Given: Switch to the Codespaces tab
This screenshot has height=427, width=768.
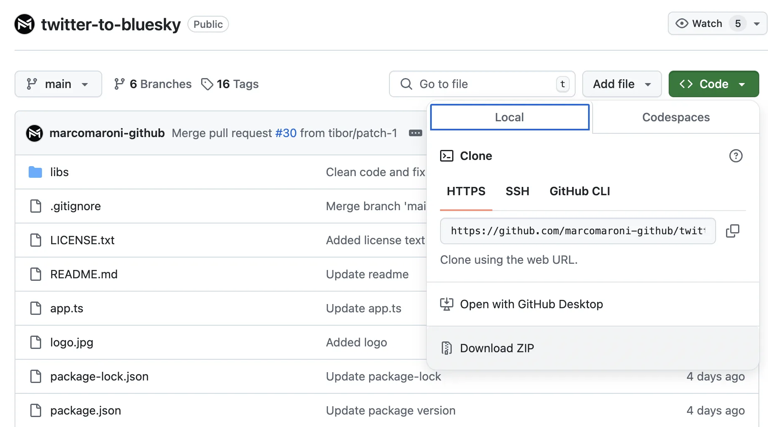Looking at the screenshot, I should click(676, 117).
